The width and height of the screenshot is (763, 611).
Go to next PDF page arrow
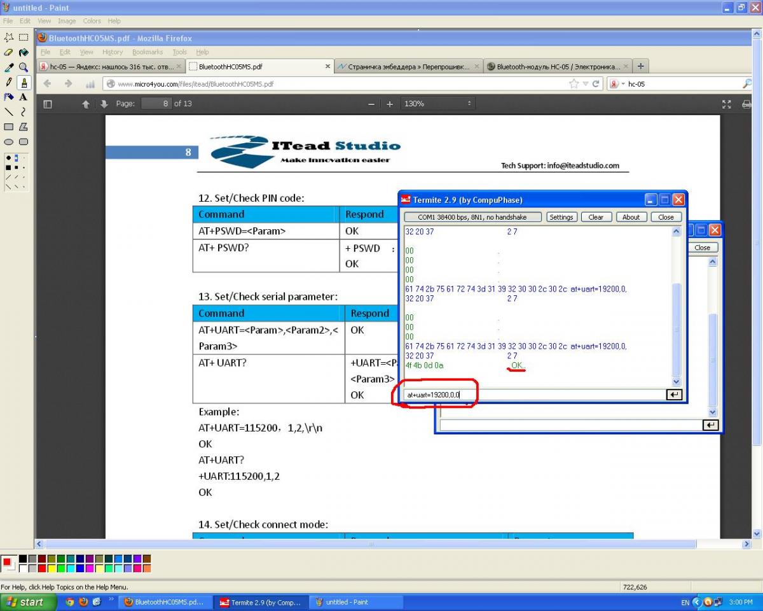click(x=104, y=104)
